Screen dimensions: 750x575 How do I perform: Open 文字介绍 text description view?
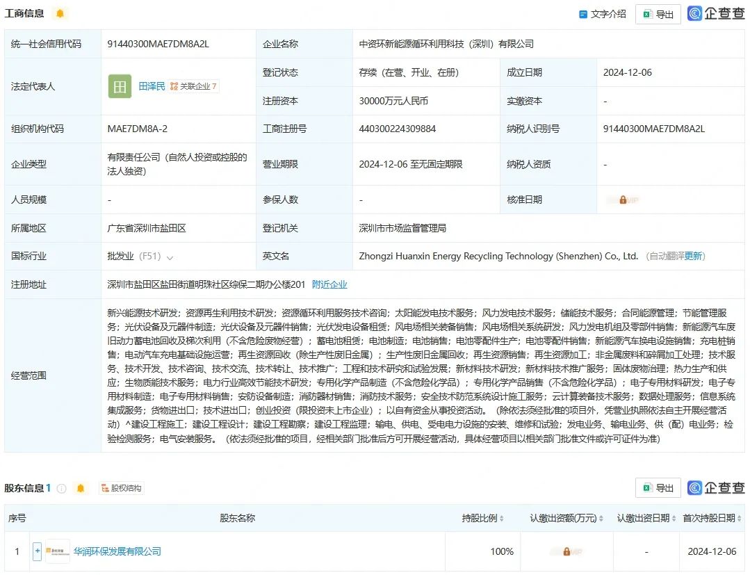pos(603,14)
